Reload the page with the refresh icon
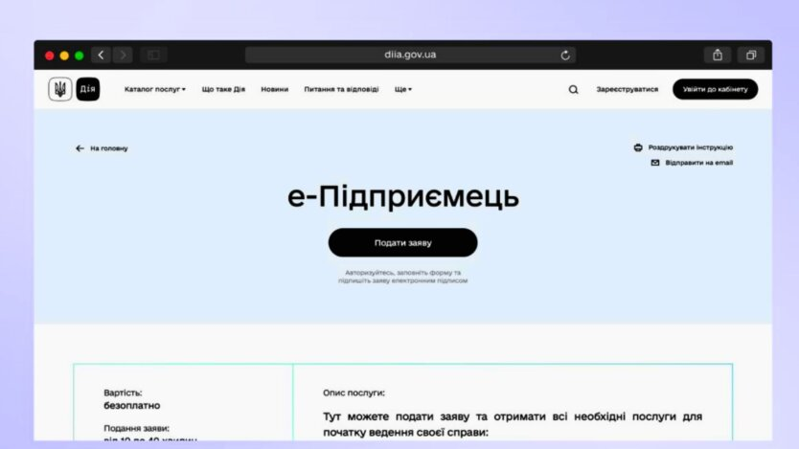 (565, 55)
